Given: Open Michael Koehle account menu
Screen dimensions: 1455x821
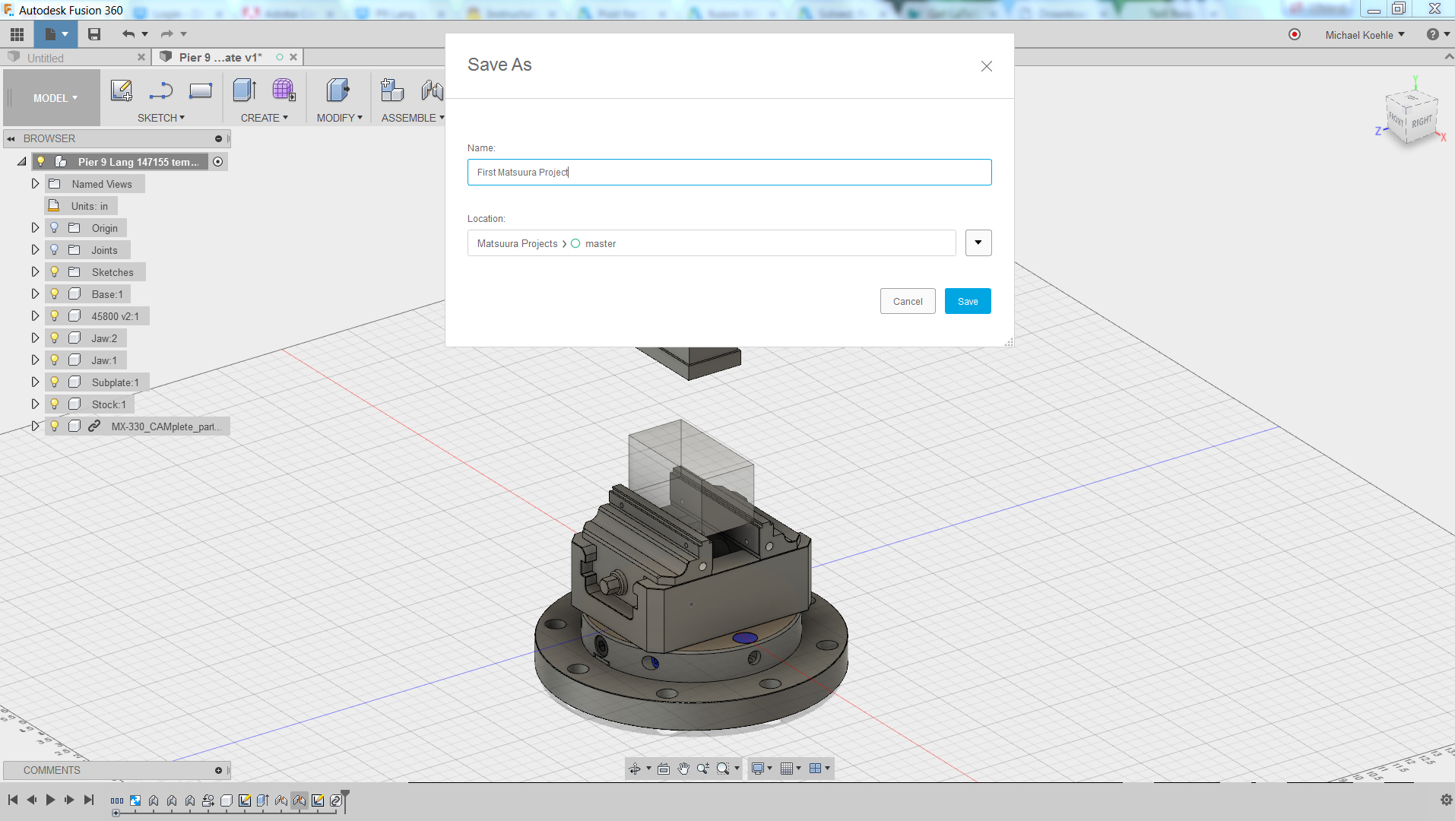Looking at the screenshot, I should click(1365, 35).
